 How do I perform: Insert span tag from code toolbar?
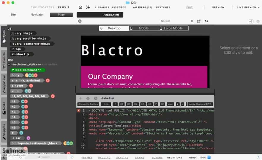170,104
